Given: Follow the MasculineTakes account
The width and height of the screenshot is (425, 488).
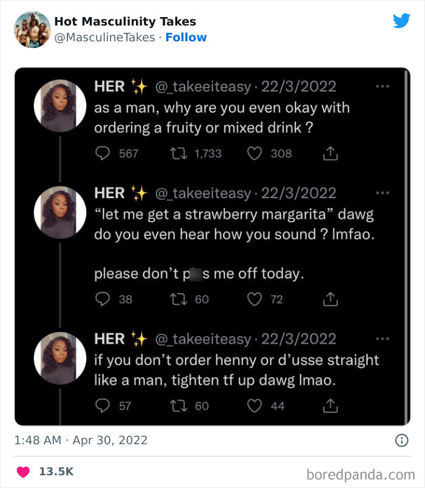Looking at the screenshot, I should [186, 37].
